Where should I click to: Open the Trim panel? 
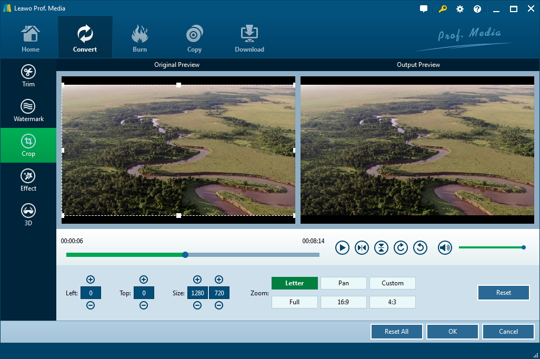(x=28, y=76)
